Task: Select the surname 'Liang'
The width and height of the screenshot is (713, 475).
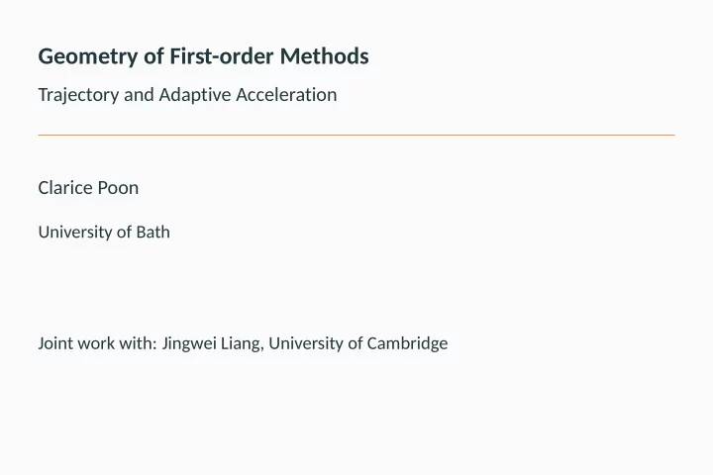Action: [242, 343]
